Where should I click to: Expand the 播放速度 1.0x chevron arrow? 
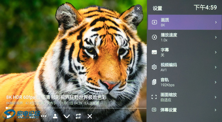click(216, 37)
